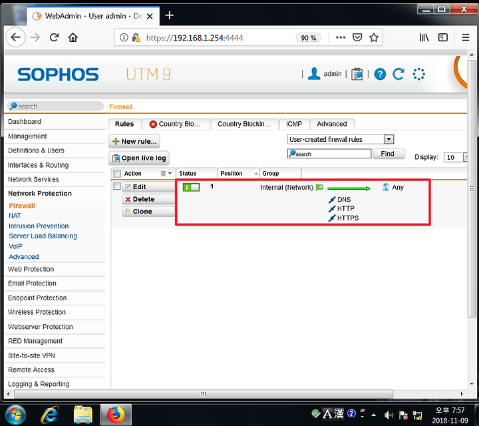Click the sidebar menu search field
The image size is (479, 426).
point(55,106)
